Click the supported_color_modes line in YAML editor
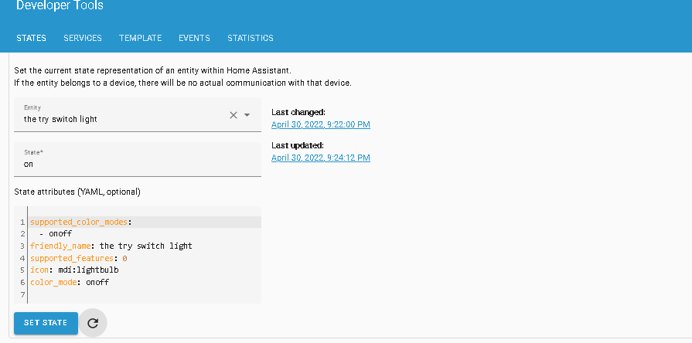 [81, 222]
